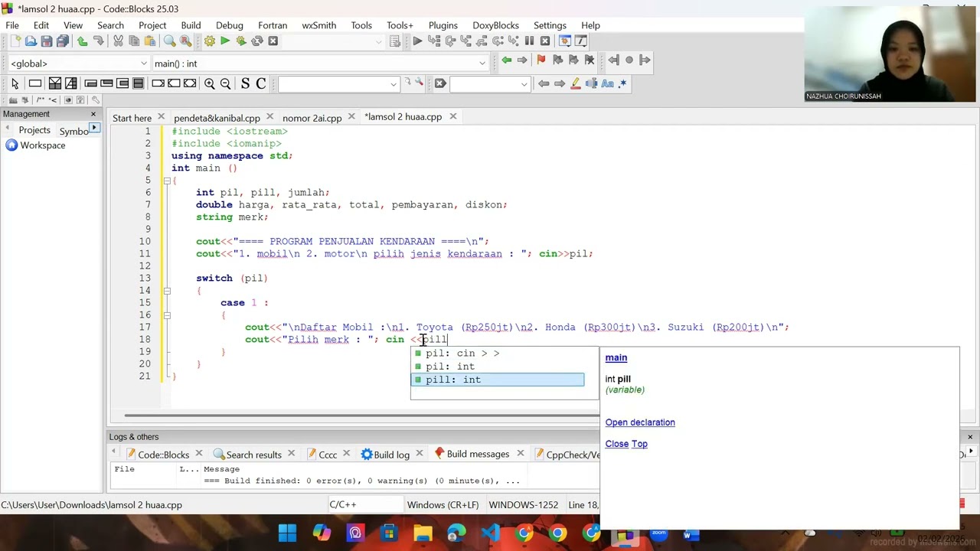
Task: Click the Zoom out magnifier icon
Action: coord(225,83)
